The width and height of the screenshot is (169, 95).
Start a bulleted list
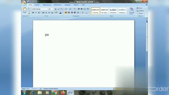coord(66,9)
